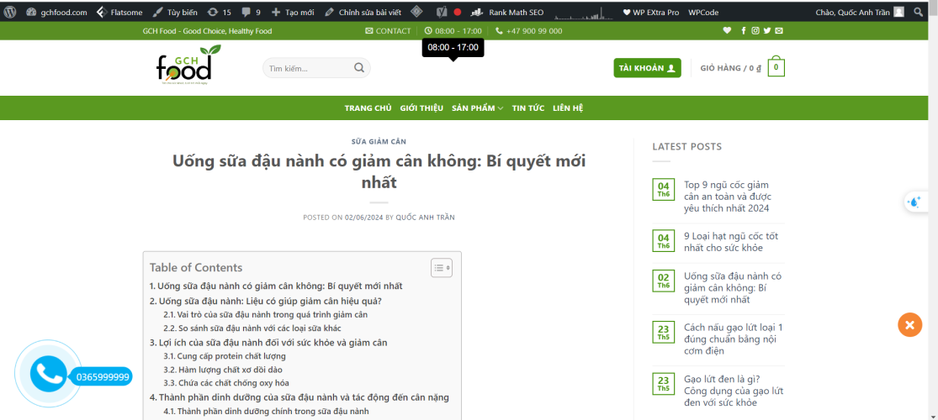The height and width of the screenshot is (420, 938).
Task: Jump to 3.1 Cung cấp protein chất lượng
Action: [225, 356]
